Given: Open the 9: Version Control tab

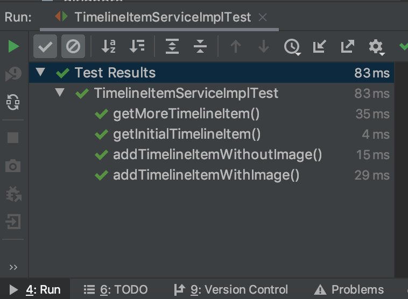Looking at the screenshot, I should click(x=230, y=290).
